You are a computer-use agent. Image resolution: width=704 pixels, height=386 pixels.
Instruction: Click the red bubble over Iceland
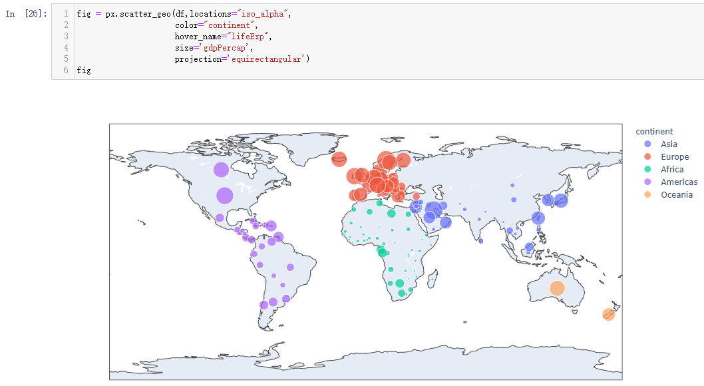click(339, 159)
